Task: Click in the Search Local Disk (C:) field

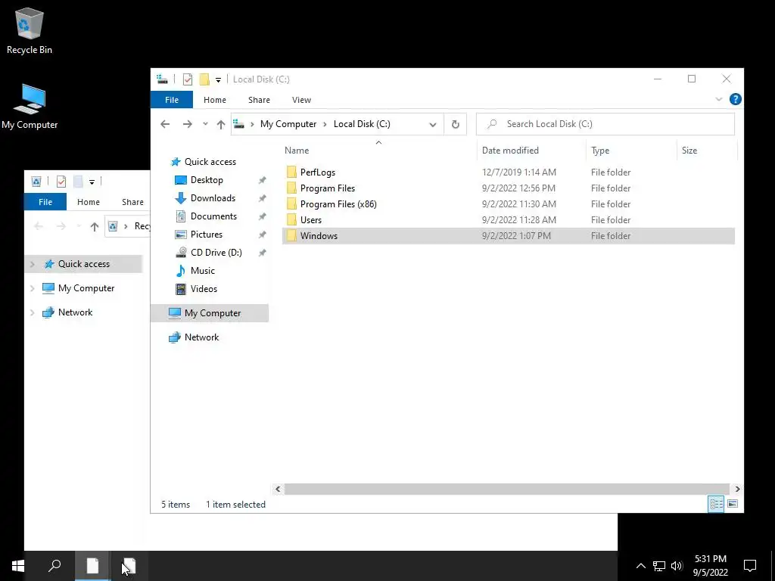Action: click(x=605, y=124)
